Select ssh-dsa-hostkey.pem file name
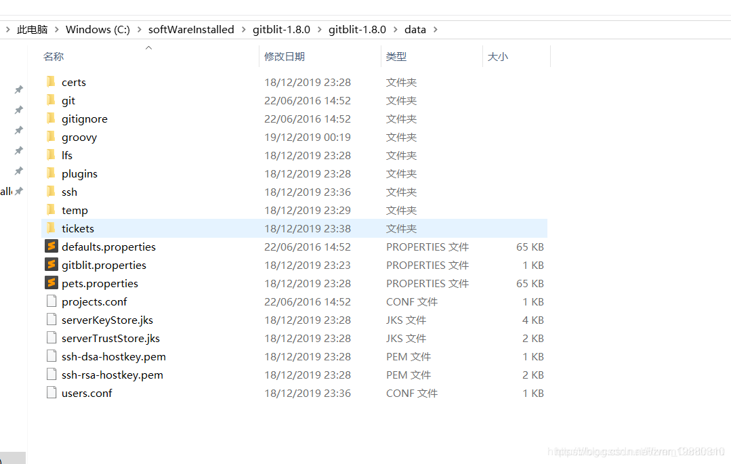The height and width of the screenshot is (464, 731). pos(114,357)
